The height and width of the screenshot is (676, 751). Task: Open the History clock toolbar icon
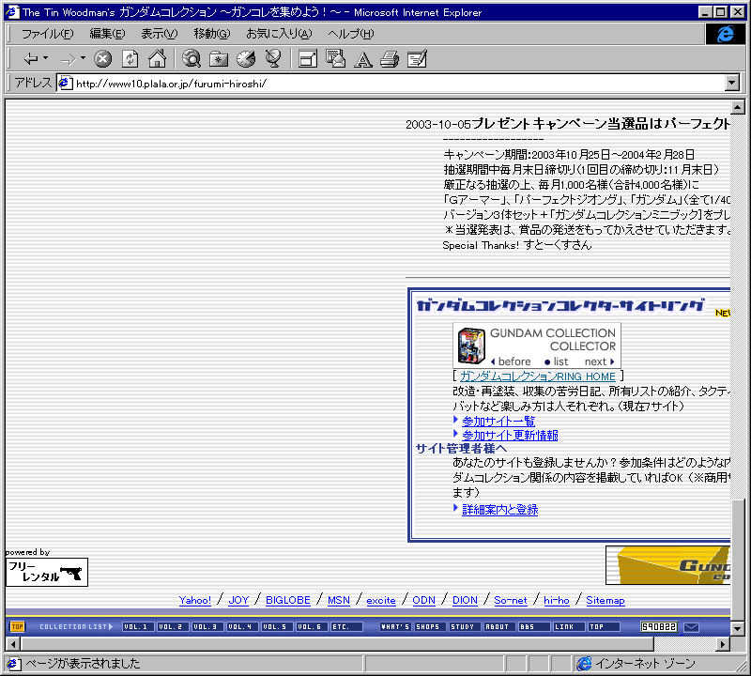[246, 59]
